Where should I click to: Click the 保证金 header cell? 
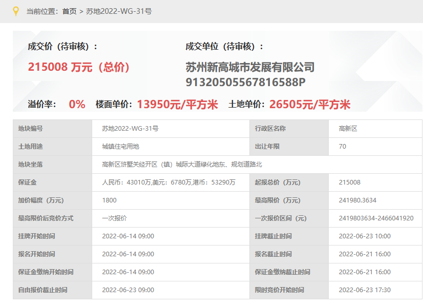pyautogui.click(x=53, y=182)
